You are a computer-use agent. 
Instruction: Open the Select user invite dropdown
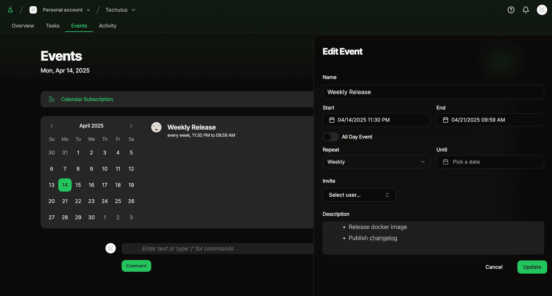(359, 195)
